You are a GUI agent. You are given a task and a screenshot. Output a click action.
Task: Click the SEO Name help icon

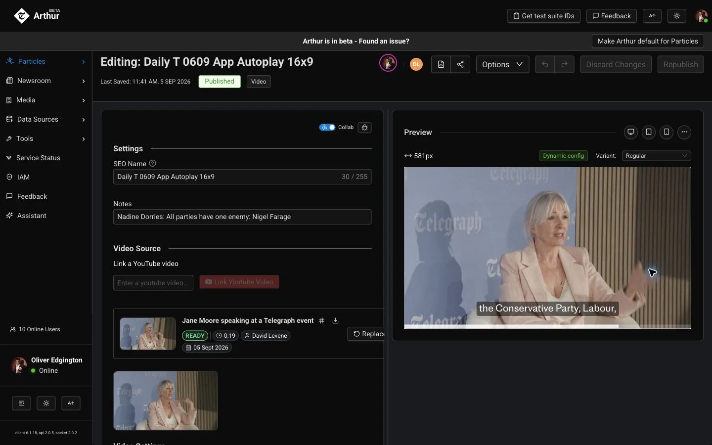click(x=152, y=163)
